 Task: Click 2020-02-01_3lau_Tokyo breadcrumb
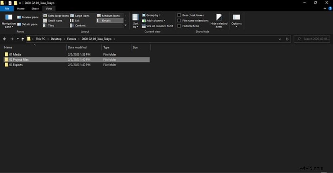click(97, 39)
